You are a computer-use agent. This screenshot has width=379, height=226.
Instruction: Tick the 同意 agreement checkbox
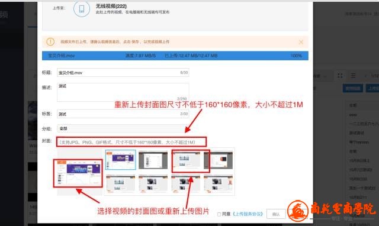pyautogui.click(x=219, y=214)
